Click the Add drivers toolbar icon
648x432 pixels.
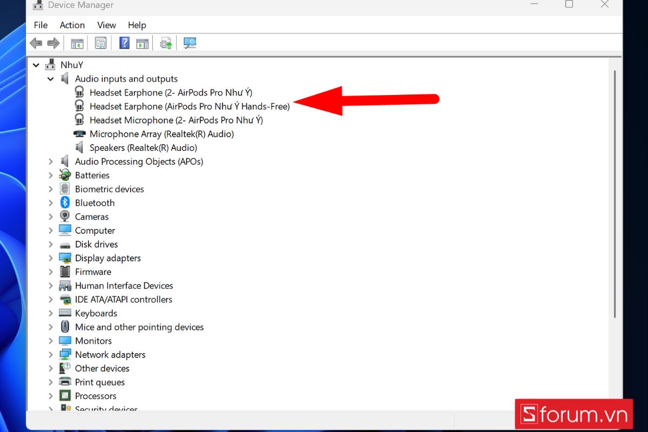click(x=166, y=43)
